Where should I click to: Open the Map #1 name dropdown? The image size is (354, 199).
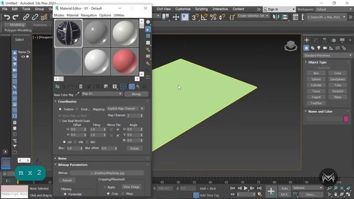[102, 93]
